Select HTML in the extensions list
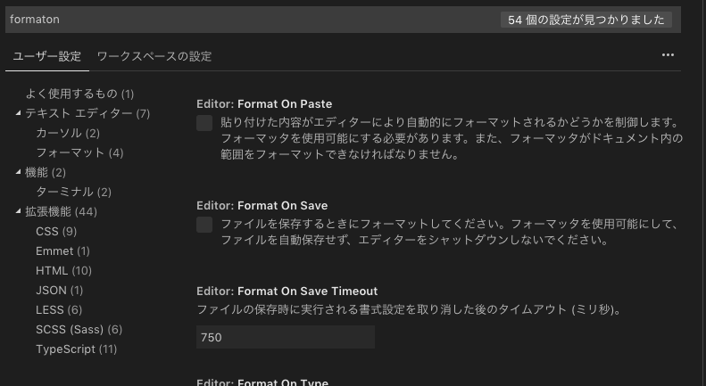The image size is (706, 386). pos(63,270)
